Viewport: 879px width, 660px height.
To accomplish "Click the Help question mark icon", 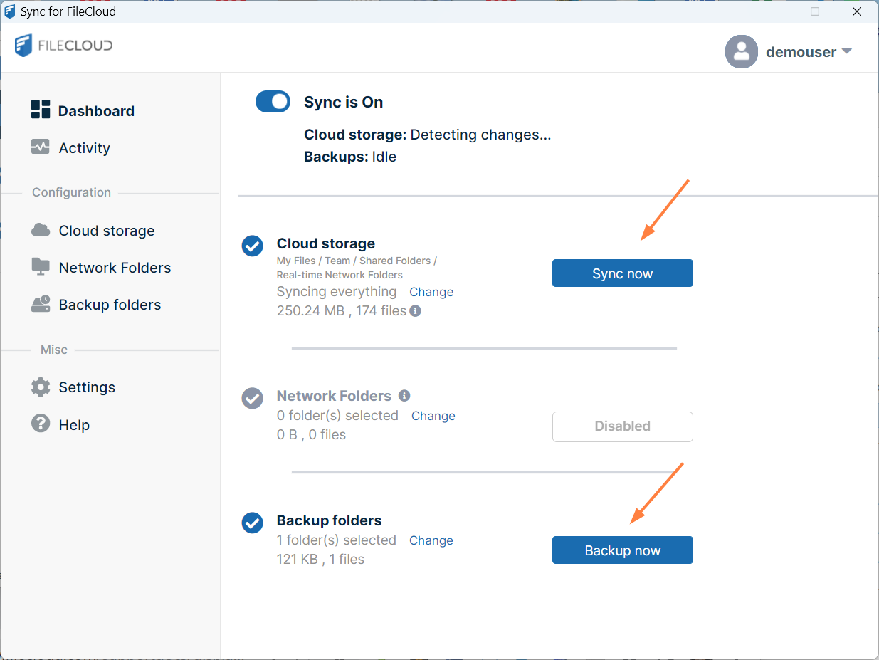I will pyautogui.click(x=41, y=424).
